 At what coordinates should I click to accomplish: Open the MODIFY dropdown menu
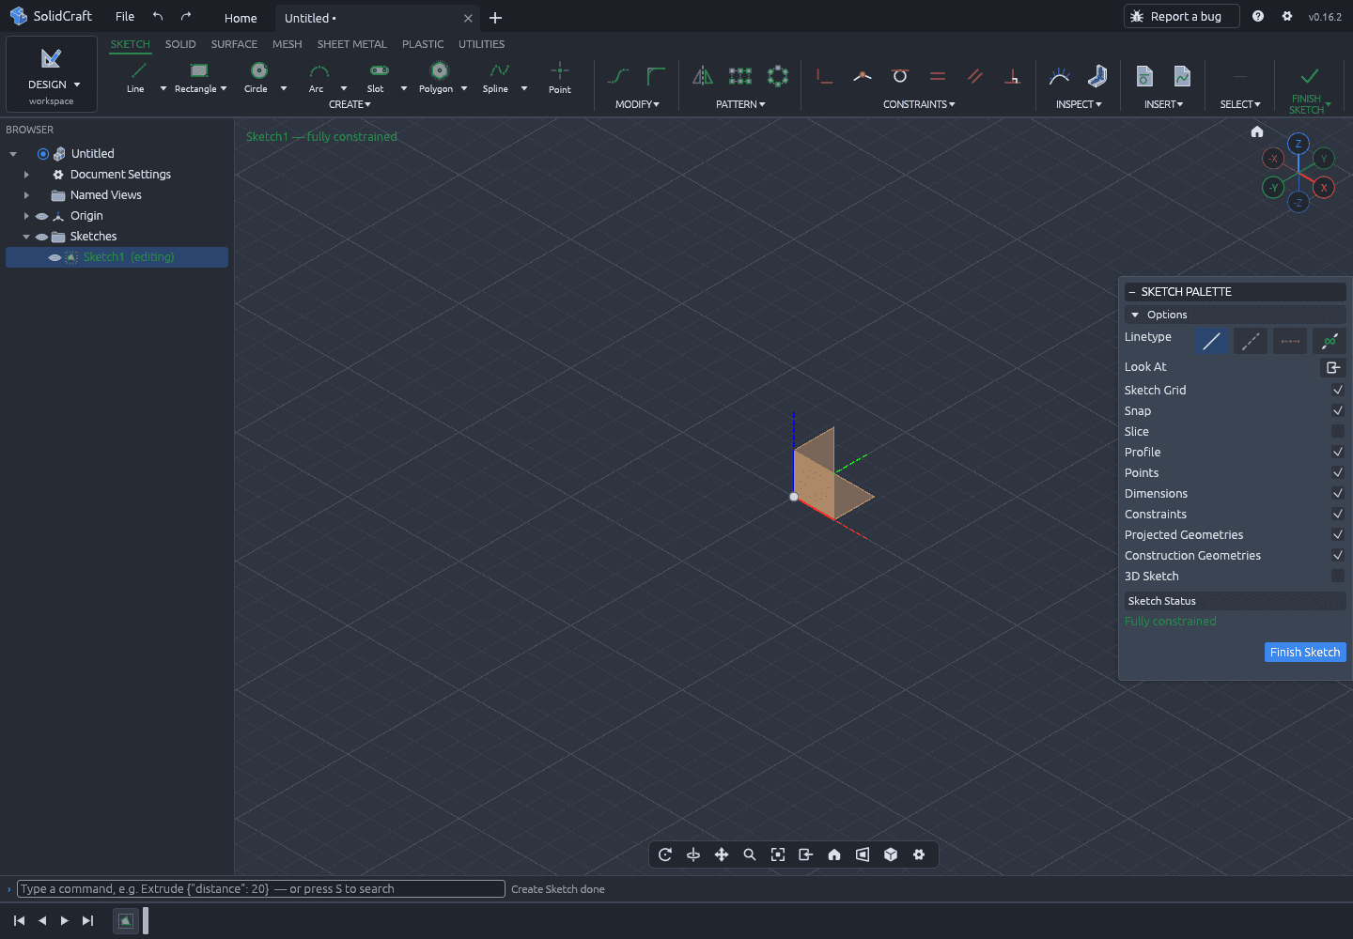pos(637,104)
